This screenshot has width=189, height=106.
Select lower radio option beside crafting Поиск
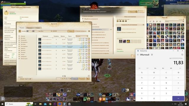click(x=139, y=12)
